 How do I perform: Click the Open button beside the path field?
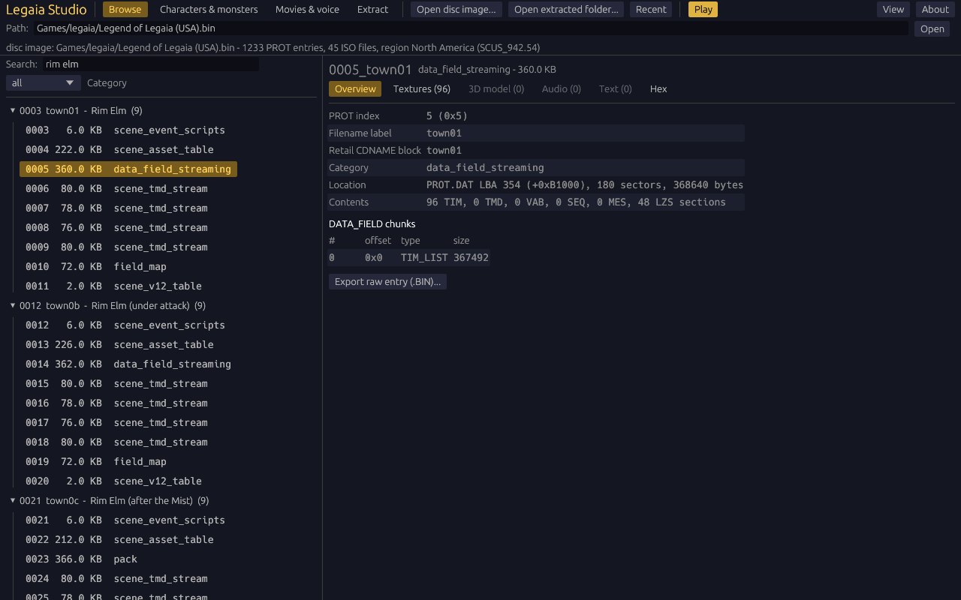click(x=932, y=28)
